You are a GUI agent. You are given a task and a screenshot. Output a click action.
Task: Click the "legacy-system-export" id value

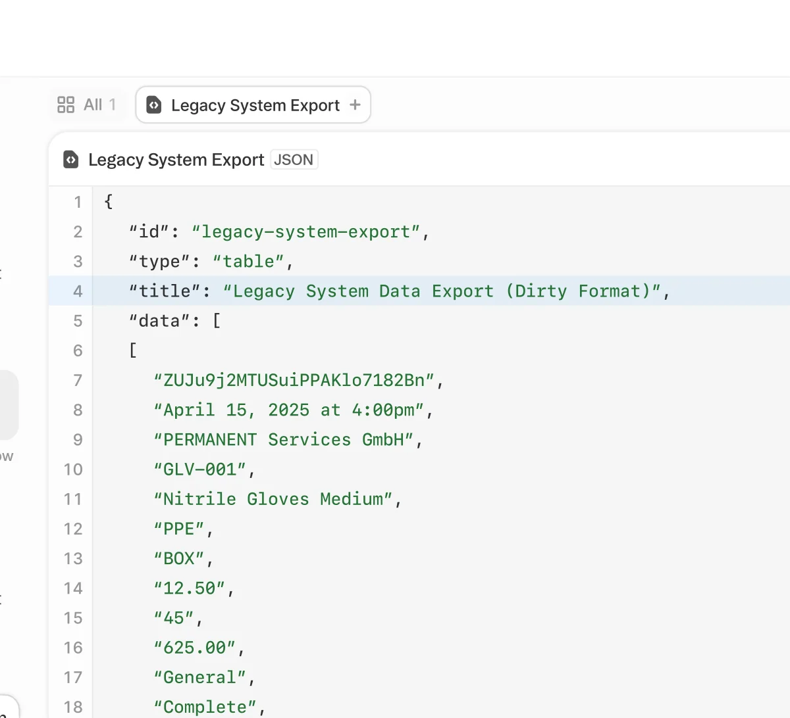pyautogui.click(x=305, y=232)
